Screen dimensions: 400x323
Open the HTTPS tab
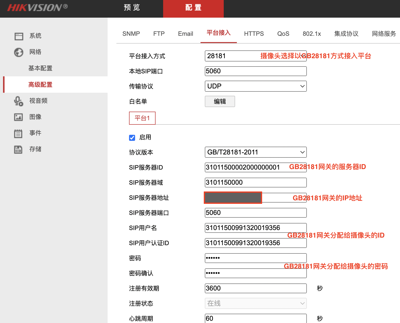click(x=254, y=34)
